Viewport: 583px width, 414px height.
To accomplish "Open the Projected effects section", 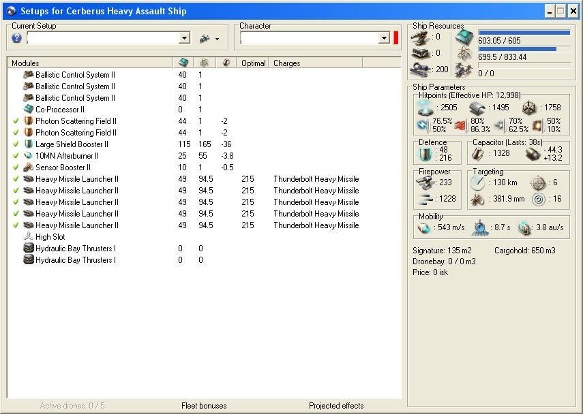I will [x=336, y=406].
